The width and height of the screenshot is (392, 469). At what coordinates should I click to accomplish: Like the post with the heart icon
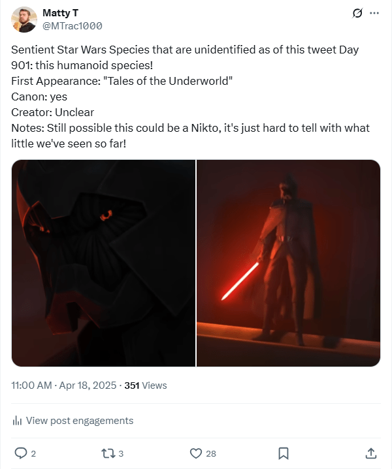click(x=195, y=453)
